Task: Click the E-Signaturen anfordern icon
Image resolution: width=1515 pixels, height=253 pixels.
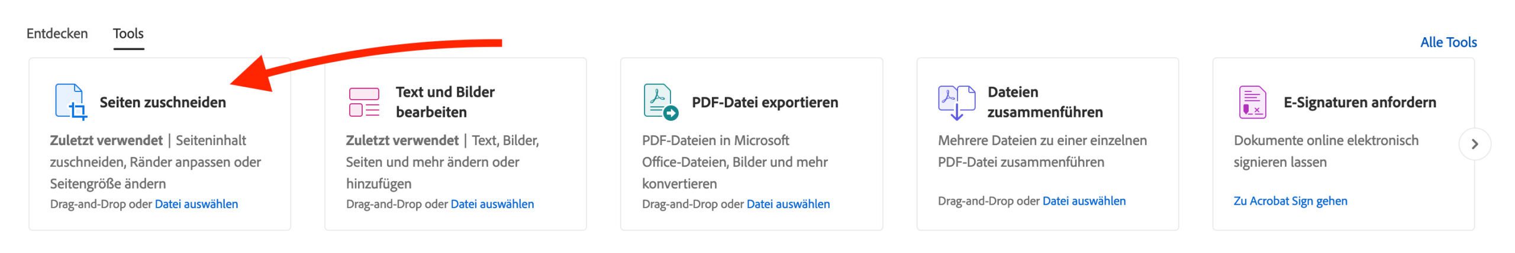Action: [1252, 102]
